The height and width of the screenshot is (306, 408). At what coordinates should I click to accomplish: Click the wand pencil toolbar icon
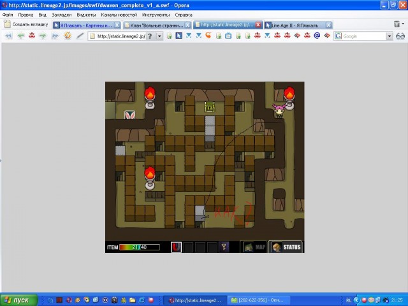[80, 36]
